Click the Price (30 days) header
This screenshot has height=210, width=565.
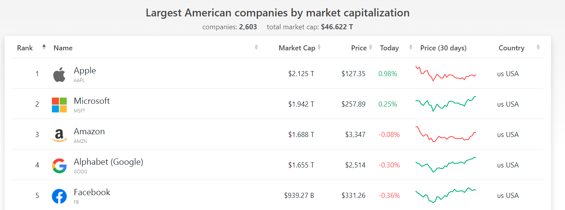point(443,48)
